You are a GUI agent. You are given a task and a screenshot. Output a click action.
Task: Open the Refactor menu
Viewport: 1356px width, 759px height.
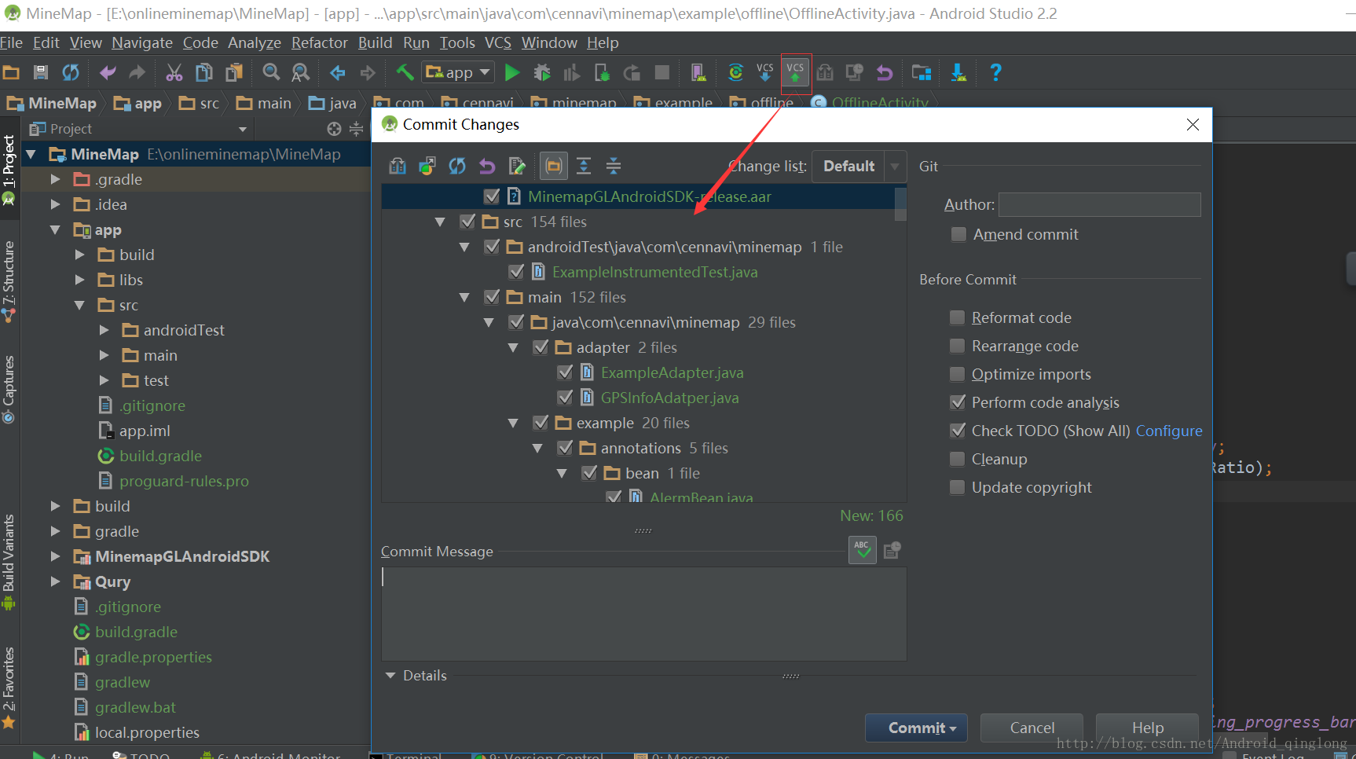tap(319, 42)
